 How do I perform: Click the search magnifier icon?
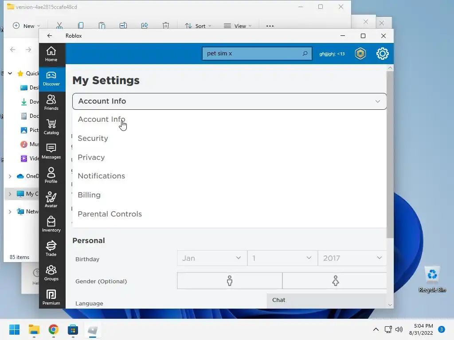coord(305,54)
